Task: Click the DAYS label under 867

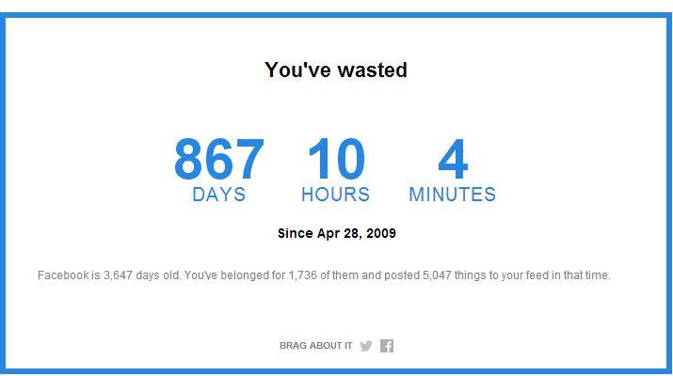Action: coord(219,195)
